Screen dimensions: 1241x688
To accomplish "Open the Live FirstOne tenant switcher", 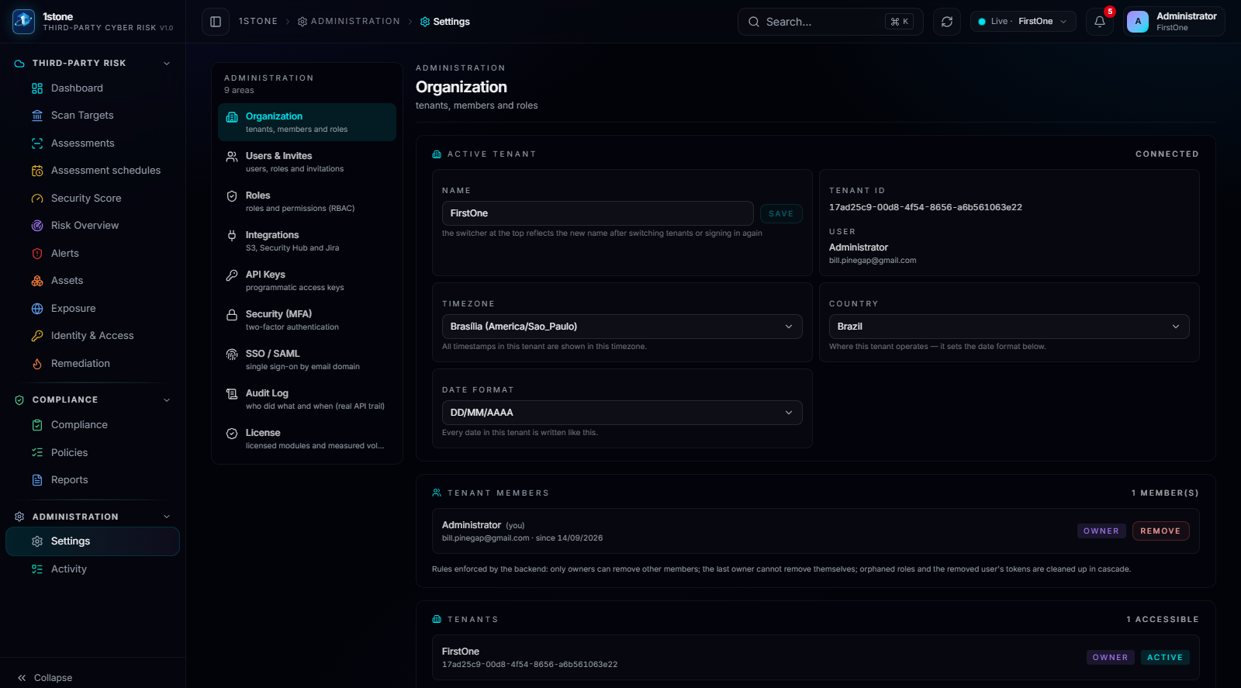I will pyautogui.click(x=1023, y=22).
